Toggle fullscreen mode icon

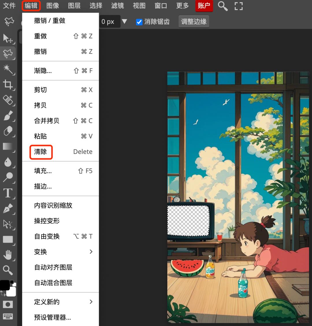[238, 6]
